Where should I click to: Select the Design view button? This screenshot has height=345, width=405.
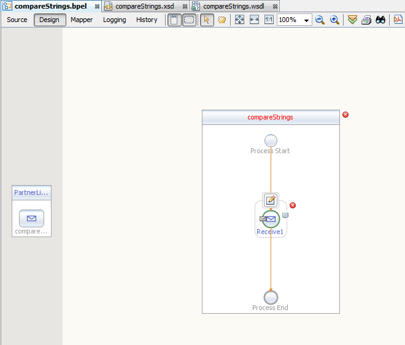point(50,20)
